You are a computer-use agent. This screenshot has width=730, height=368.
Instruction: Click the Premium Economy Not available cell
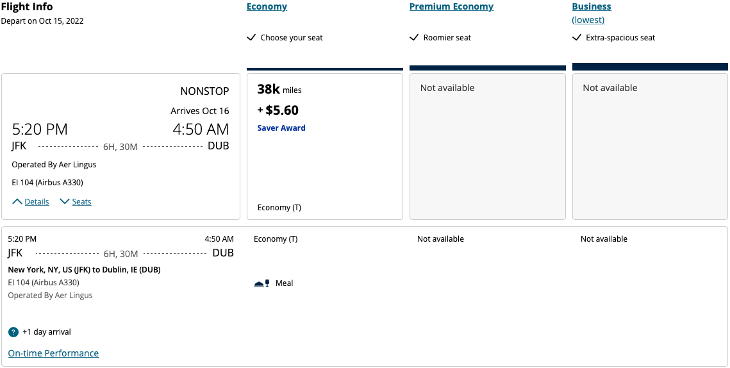pyautogui.click(x=488, y=146)
